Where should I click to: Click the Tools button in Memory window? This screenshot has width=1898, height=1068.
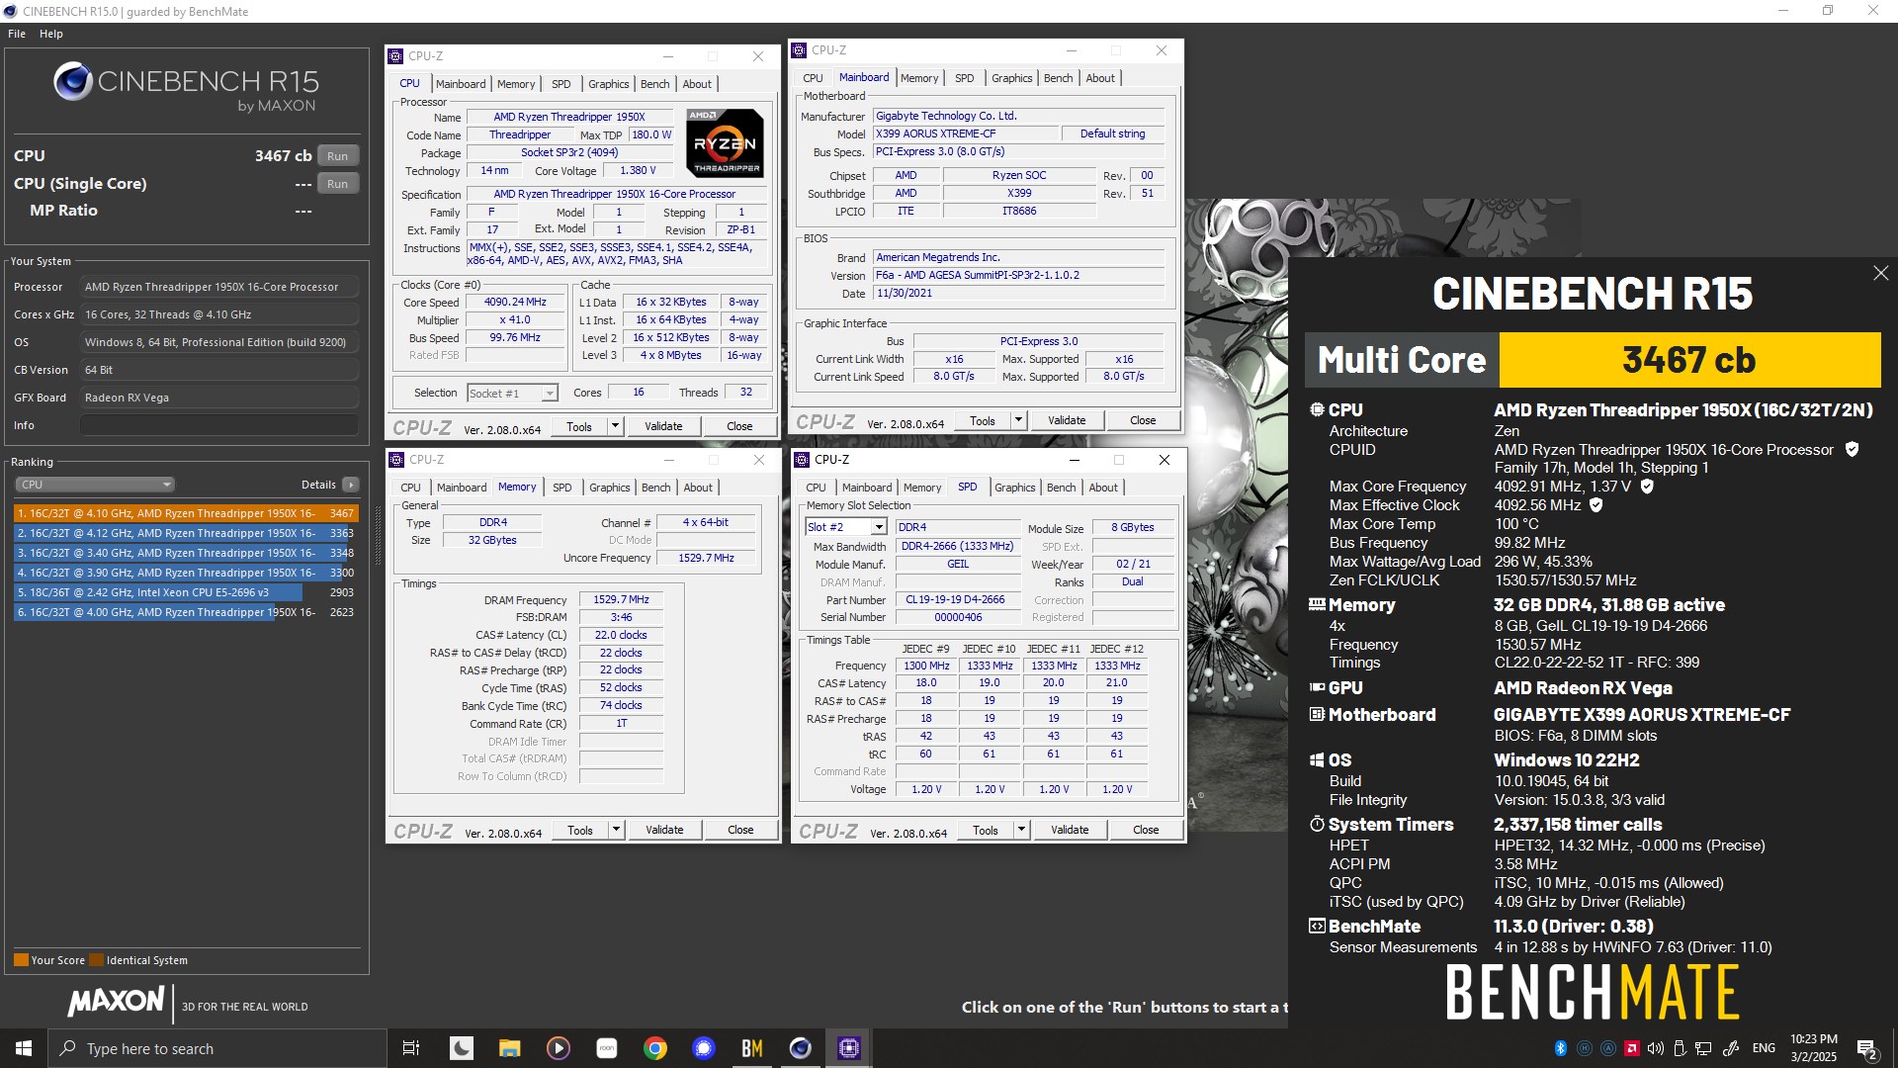(580, 830)
